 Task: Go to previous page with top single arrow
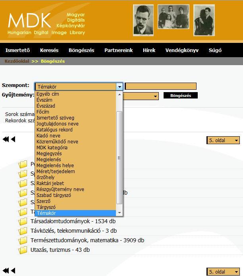click(13, 139)
